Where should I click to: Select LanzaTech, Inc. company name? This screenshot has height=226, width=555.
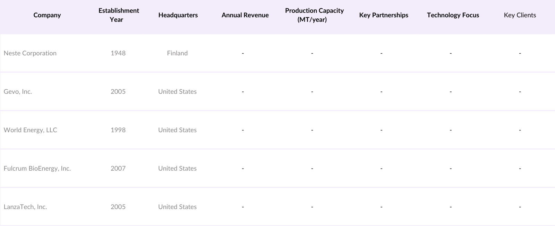tap(25, 207)
